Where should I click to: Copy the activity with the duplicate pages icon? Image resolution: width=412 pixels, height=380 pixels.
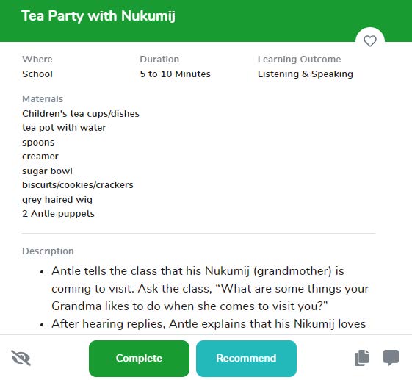361,358
